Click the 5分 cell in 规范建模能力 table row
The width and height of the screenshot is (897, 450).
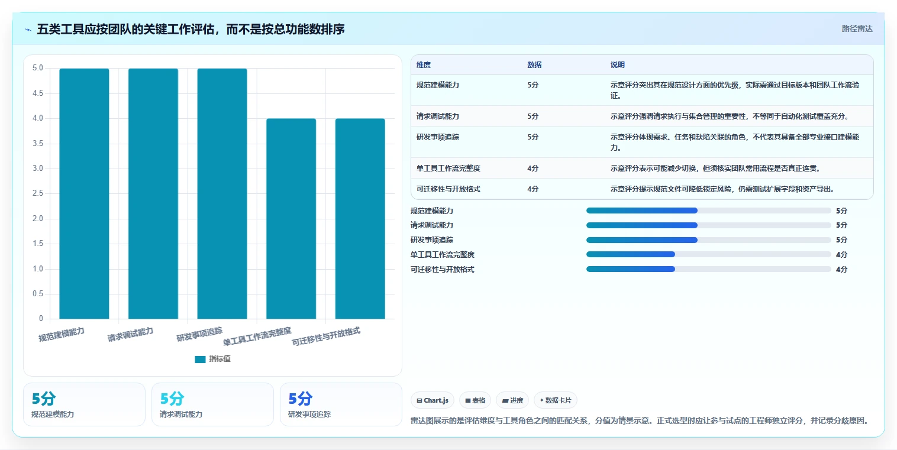tap(533, 85)
